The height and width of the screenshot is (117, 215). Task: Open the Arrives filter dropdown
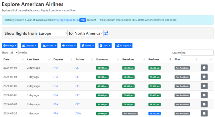(x=49, y=45)
